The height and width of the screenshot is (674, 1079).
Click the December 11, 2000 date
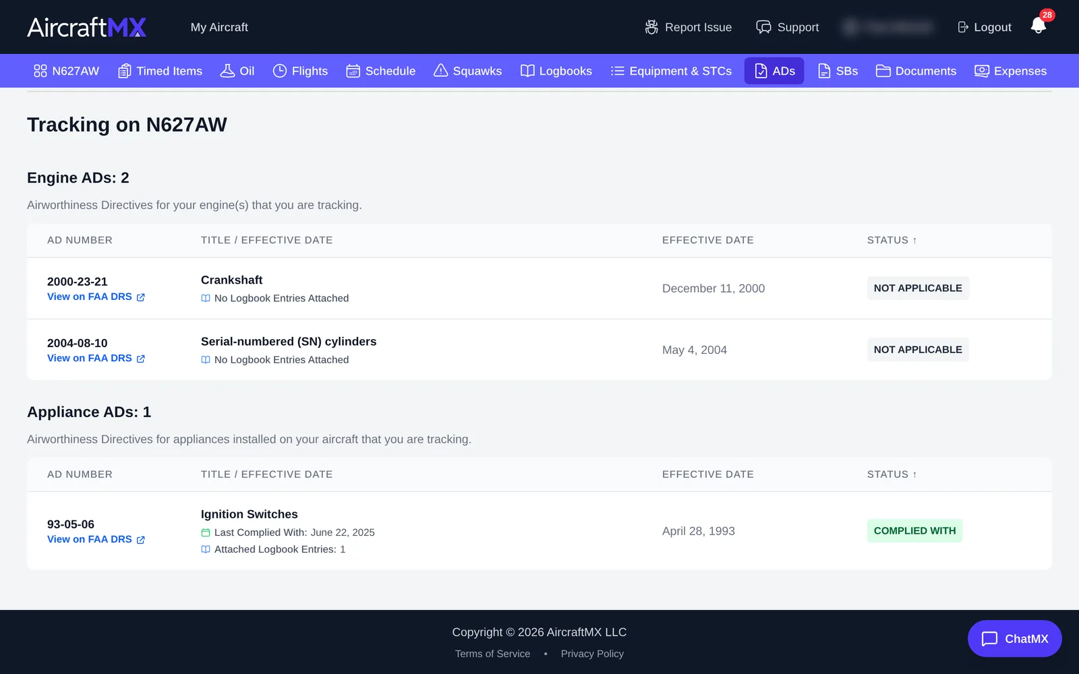pos(713,288)
